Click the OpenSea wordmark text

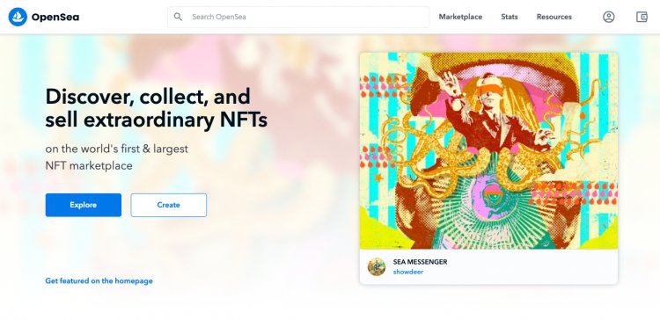tap(55, 18)
